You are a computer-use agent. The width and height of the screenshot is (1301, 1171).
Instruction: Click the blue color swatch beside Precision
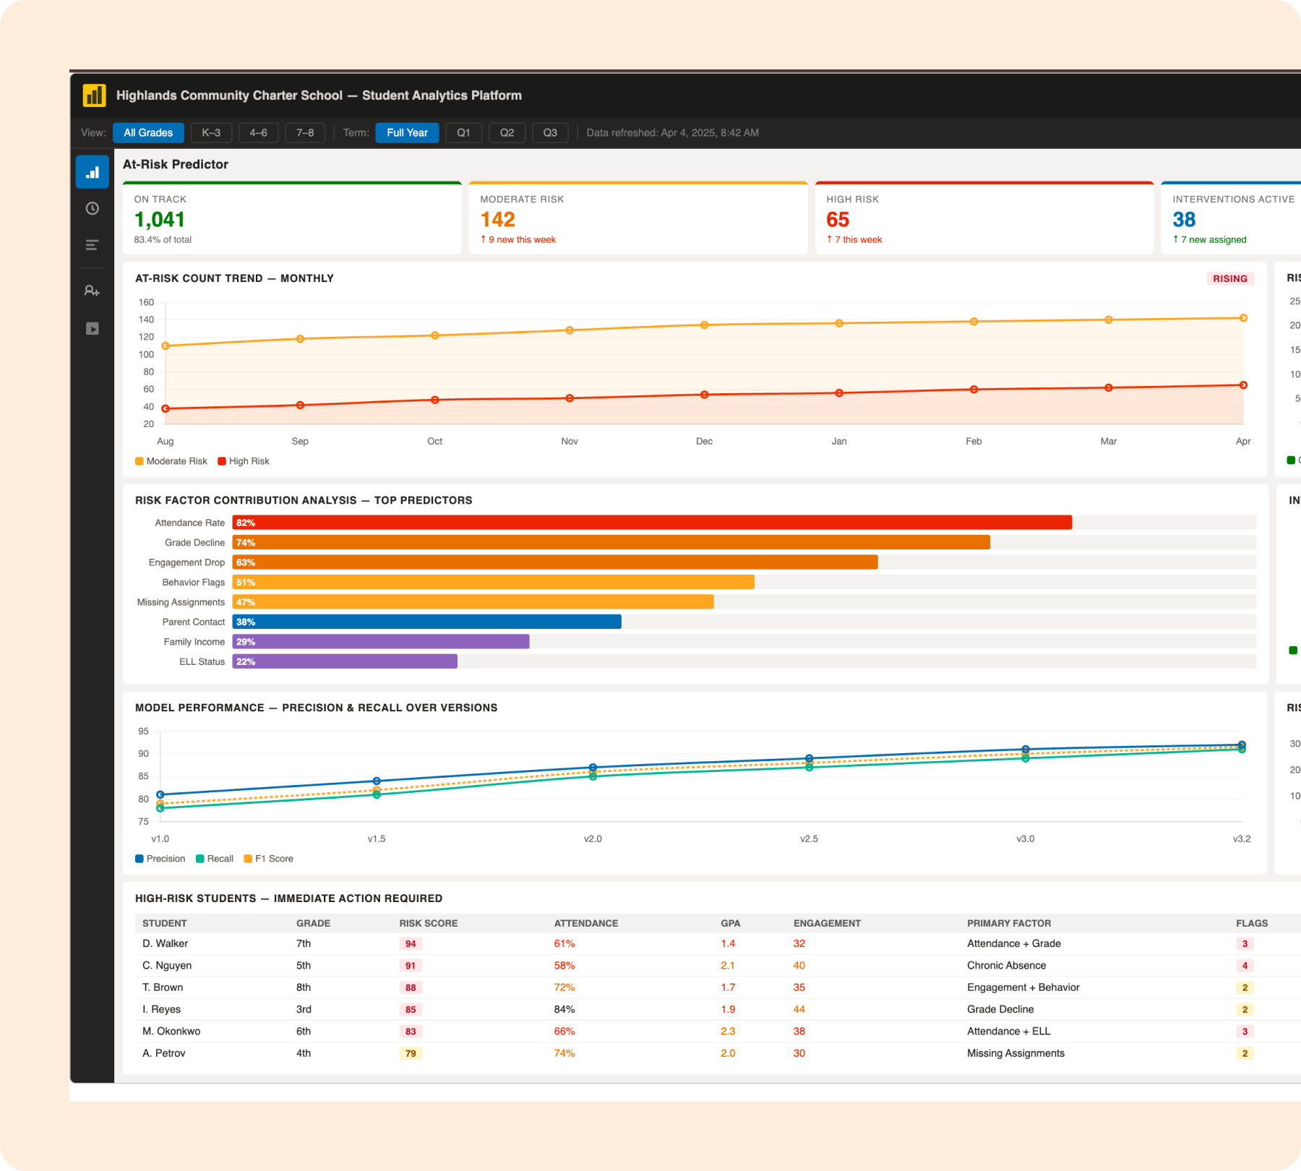[x=138, y=858]
